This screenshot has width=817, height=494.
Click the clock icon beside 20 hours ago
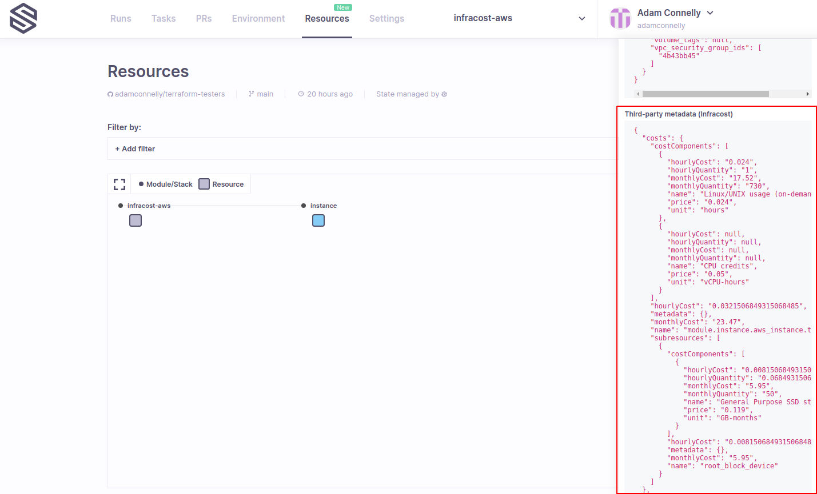pyautogui.click(x=301, y=94)
